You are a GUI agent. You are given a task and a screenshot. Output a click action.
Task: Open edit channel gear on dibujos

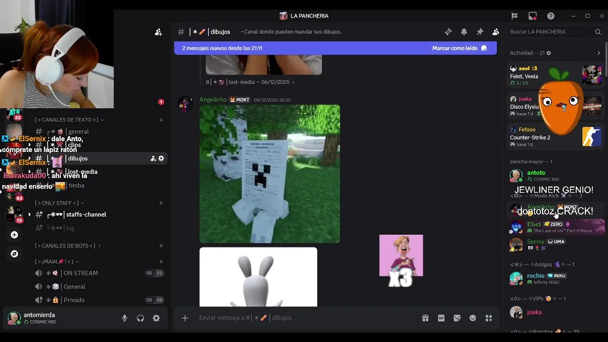[161, 159]
